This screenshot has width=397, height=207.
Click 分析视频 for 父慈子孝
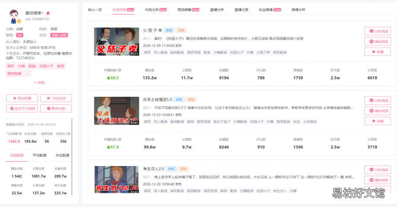[378, 31]
